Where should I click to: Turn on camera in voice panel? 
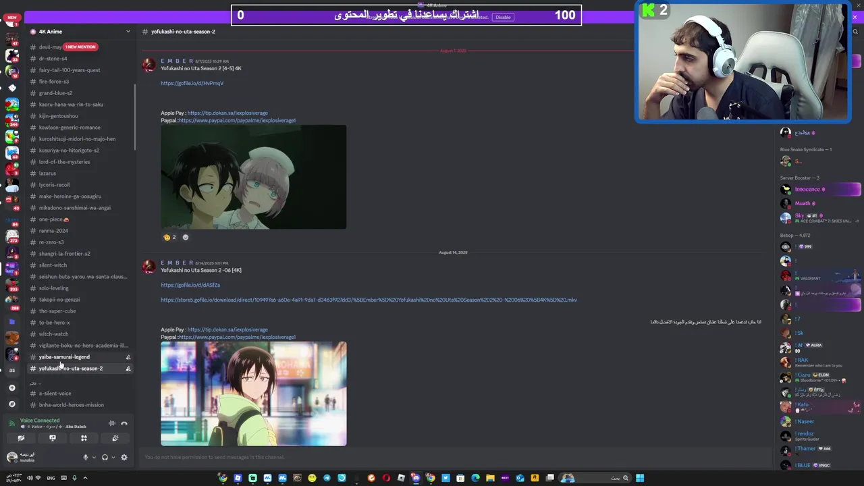[x=21, y=438]
